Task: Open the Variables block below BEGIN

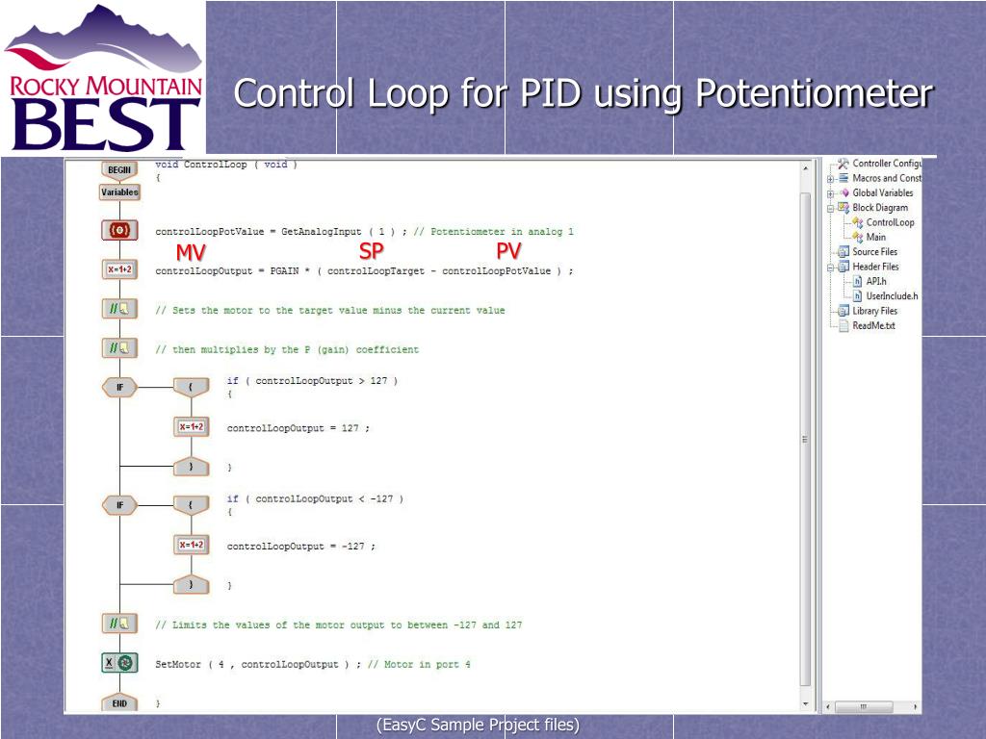Action: (119, 192)
